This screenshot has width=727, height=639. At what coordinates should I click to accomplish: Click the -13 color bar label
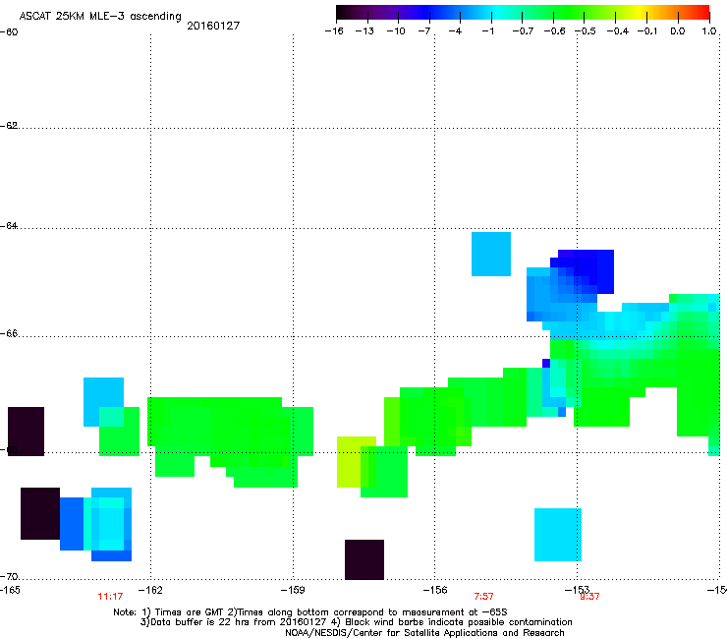pyautogui.click(x=364, y=31)
